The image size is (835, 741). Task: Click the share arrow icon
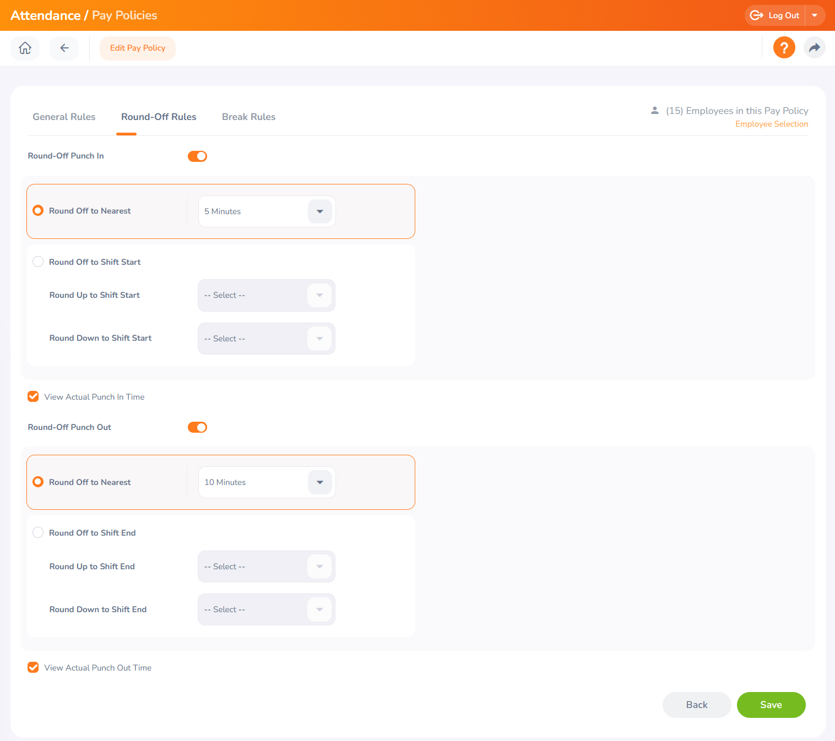pyautogui.click(x=814, y=48)
